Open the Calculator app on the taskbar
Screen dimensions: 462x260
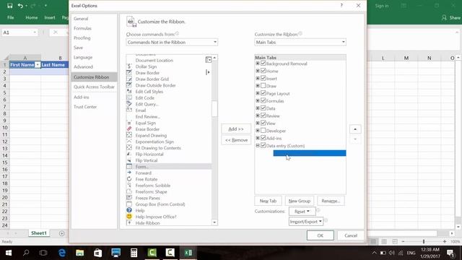point(134,253)
